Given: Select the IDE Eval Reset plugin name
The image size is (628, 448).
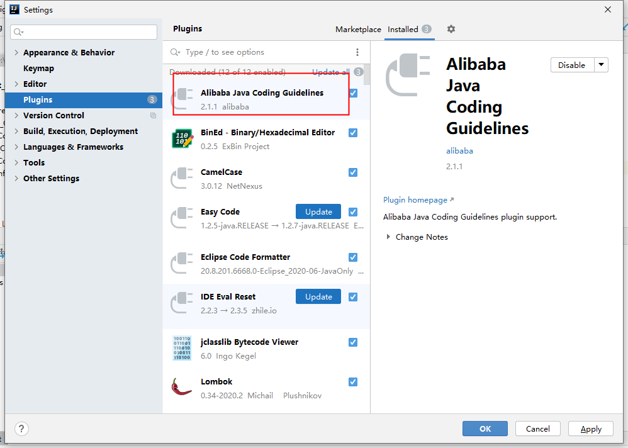Looking at the screenshot, I should 228,296.
